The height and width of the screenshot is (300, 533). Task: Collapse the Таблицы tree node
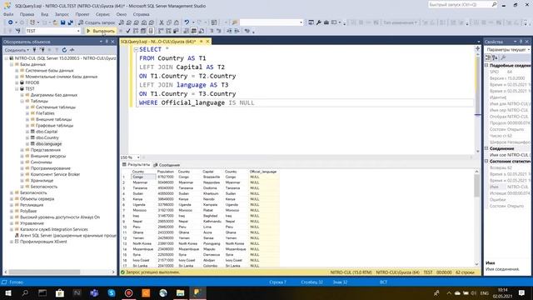[22, 101]
